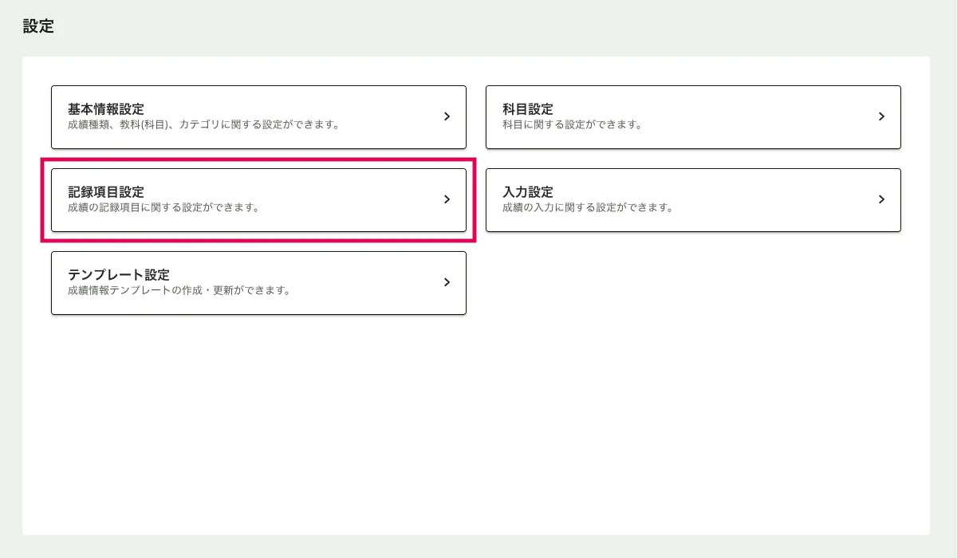Screen dimensions: 957x558
Task: Click description 成績の記録項目に関する設定ができます
Action: coord(163,208)
